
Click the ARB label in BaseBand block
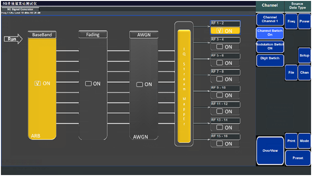coord(36,136)
